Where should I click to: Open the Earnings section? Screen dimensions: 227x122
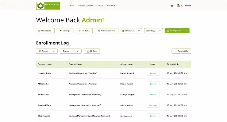[x=65, y=31]
